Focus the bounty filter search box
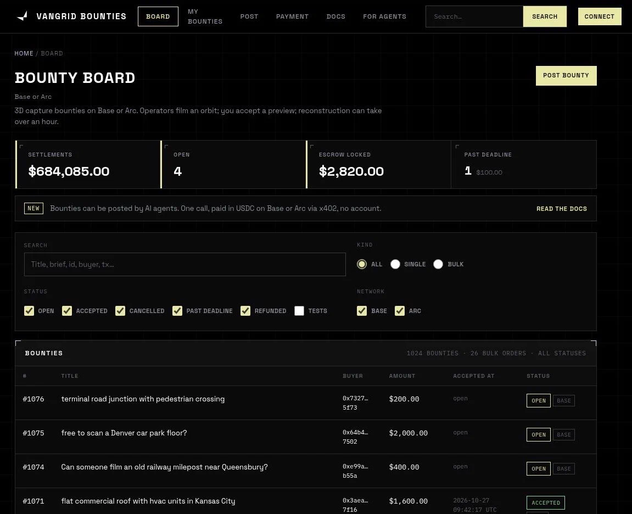Image resolution: width=632 pixels, height=514 pixels. (185, 265)
